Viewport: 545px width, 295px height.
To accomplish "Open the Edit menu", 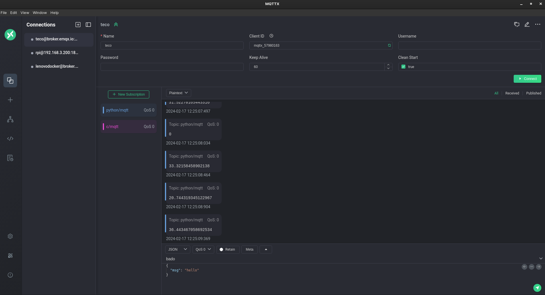I will click(14, 13).
